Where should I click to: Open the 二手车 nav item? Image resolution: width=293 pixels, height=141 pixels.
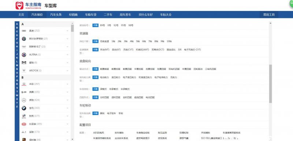coord(108,15)
